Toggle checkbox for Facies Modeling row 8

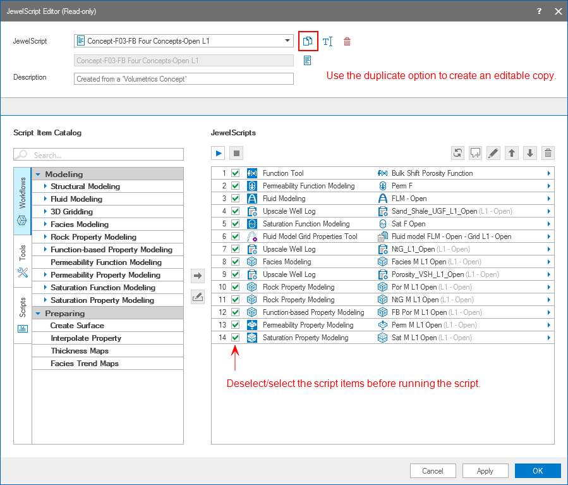(236, 262)
